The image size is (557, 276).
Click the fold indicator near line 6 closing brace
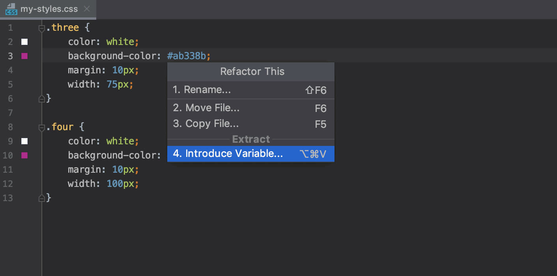42,99
